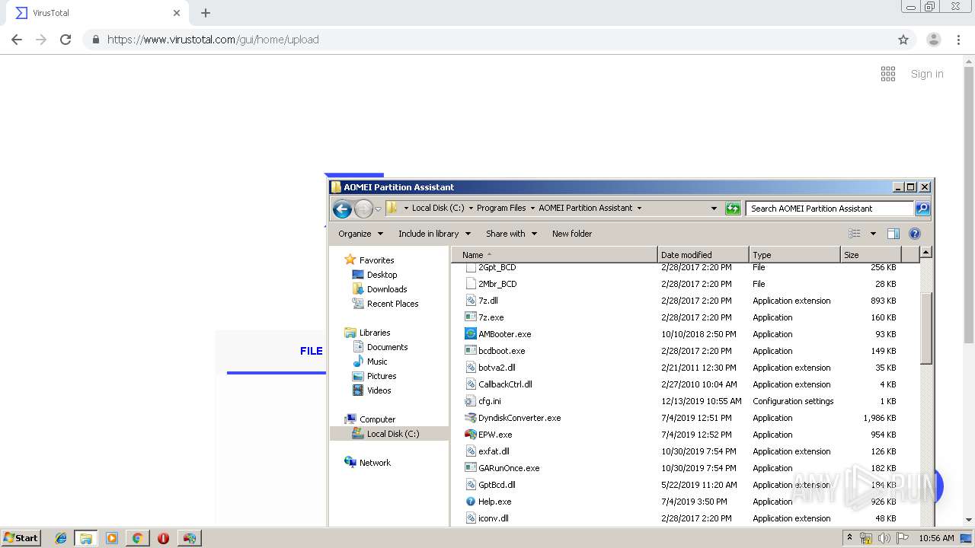The width and height of the screenshot is (975, 548).
Task: Click the Windows Start button
Action: (x=21, y=538)
